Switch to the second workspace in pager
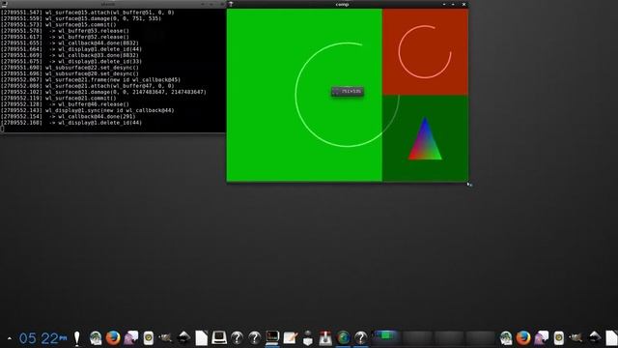618x348 pixels. [417, 338]
